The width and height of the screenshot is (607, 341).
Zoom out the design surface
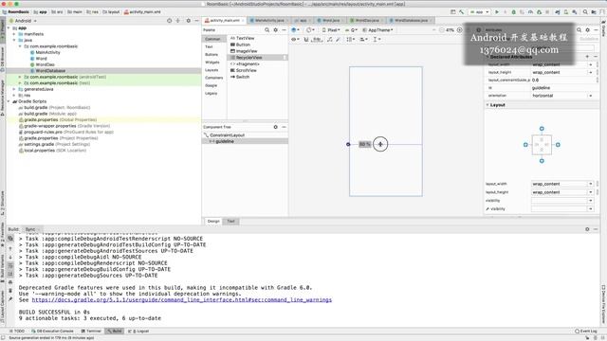click(x=441, y=29)
